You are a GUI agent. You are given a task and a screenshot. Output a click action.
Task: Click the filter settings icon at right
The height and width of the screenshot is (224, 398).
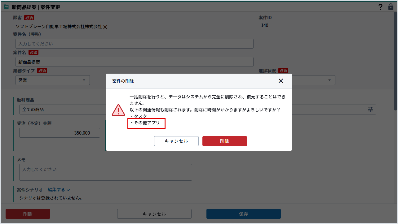pyautogui.click(x=370, y=110)
